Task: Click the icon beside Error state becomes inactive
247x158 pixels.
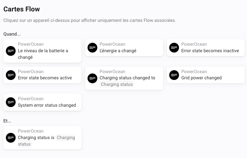Action: tap(174, 48)
